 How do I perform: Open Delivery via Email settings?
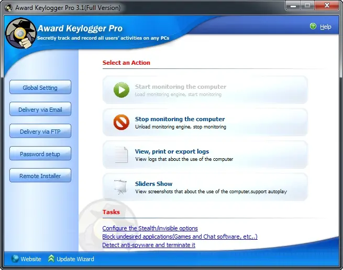click(40, 109)
